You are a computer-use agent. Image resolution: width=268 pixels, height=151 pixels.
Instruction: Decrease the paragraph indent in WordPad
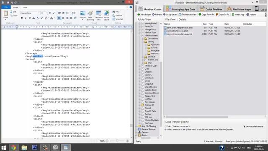[x=59, y=13]
